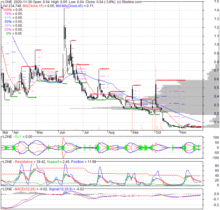Viewport: 220px width, 210px height.
Task: Click the Support = 2.46 label
Action: tap(58, 162)
